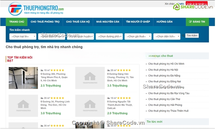Click the pencil icon in Đăng tin button
Viewport: 216px width, 129px height.
190,22
